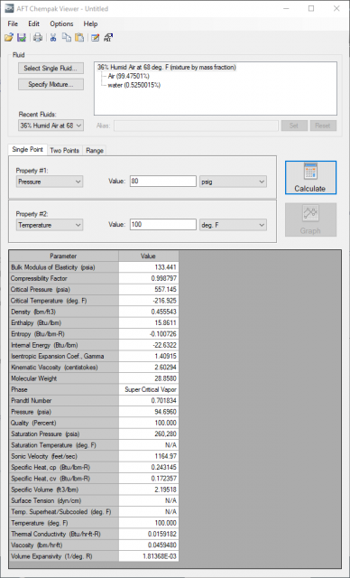Open the deg. F units dropdown
350x578 pixels.
click(233, 225)
